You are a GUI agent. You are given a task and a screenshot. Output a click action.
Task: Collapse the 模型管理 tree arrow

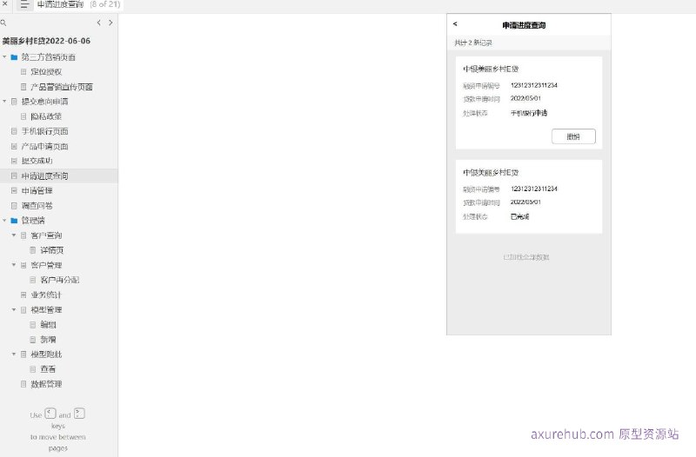click(14, 309)
